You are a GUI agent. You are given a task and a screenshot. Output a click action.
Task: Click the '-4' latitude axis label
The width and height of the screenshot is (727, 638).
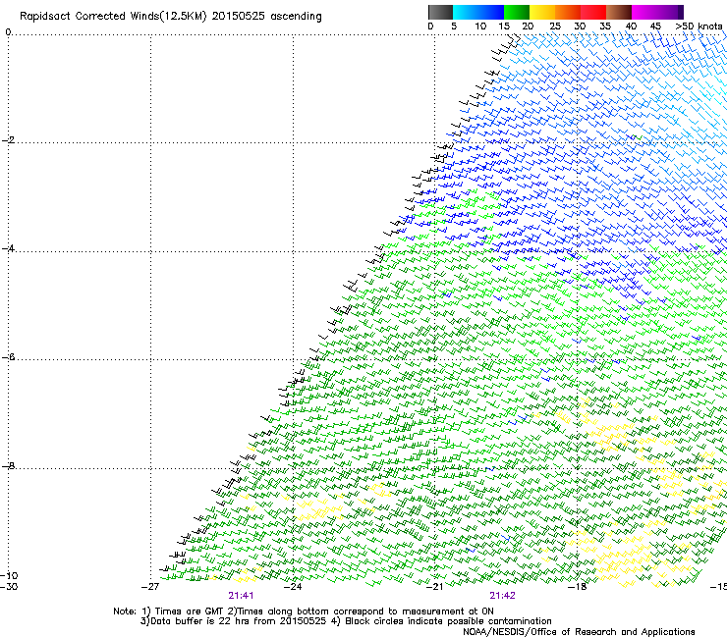(x=8, y=248)
